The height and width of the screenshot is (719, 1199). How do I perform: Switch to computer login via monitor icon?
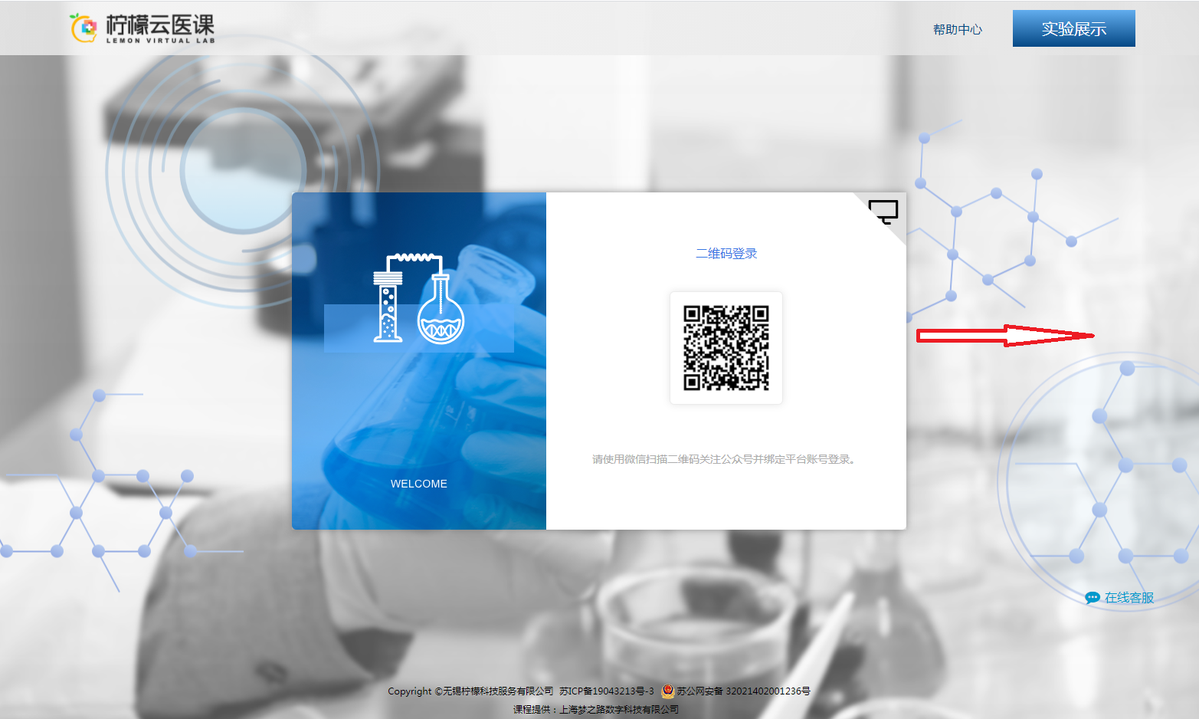[883, 212]
